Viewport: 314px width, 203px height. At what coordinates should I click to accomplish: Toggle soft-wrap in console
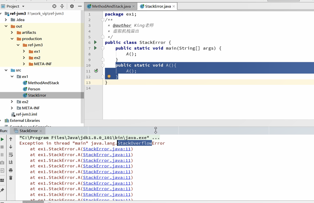tap(11, 155)
